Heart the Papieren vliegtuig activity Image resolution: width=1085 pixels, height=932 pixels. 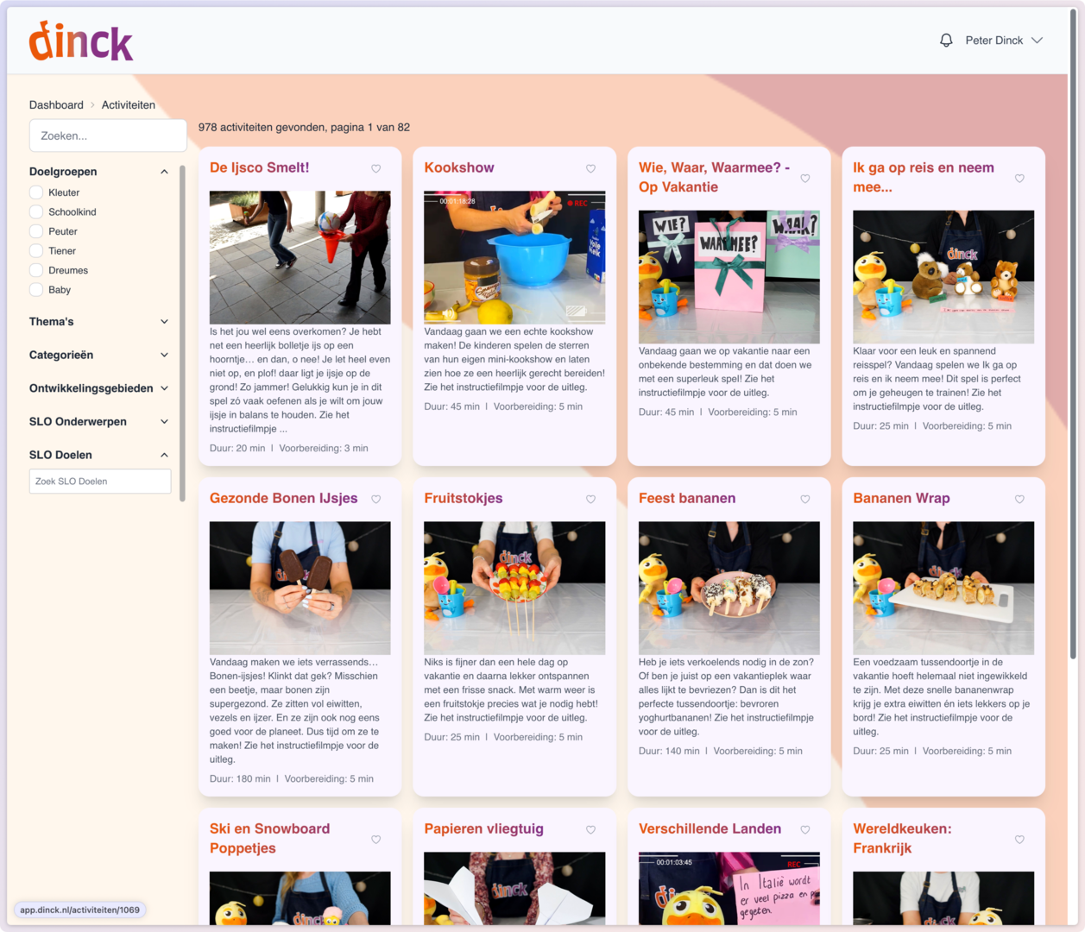click(590, 830)
